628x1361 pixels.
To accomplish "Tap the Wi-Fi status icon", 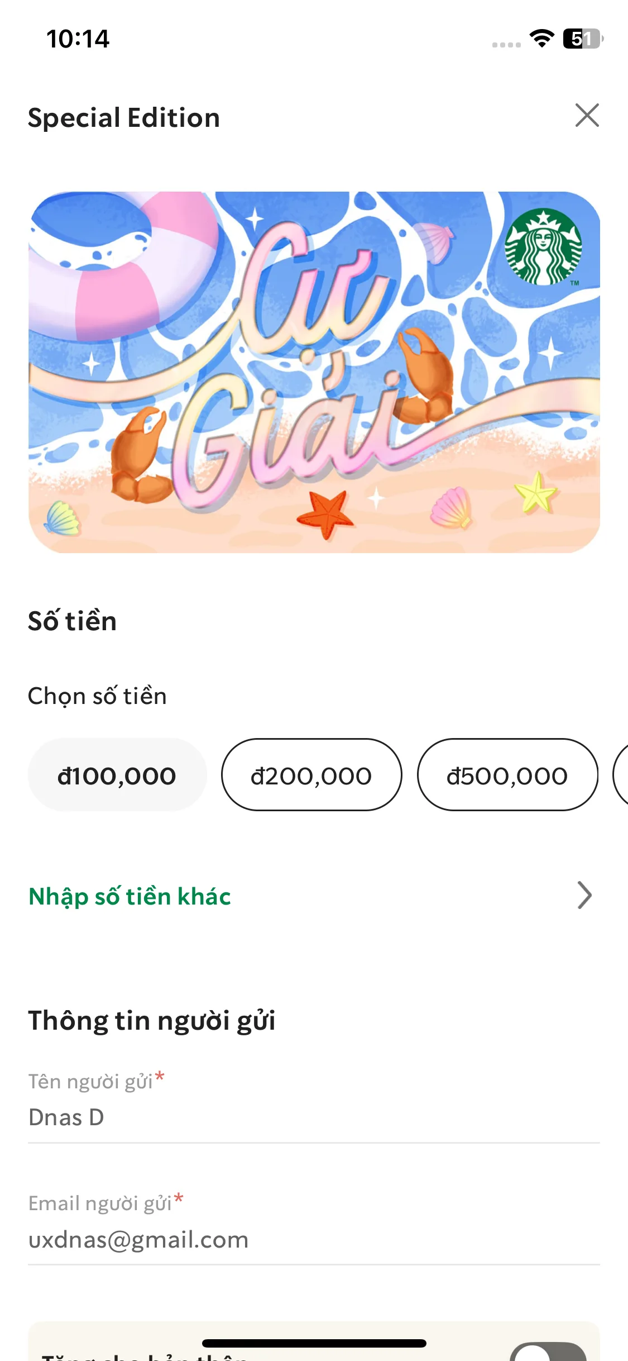I will coord(541,39).
